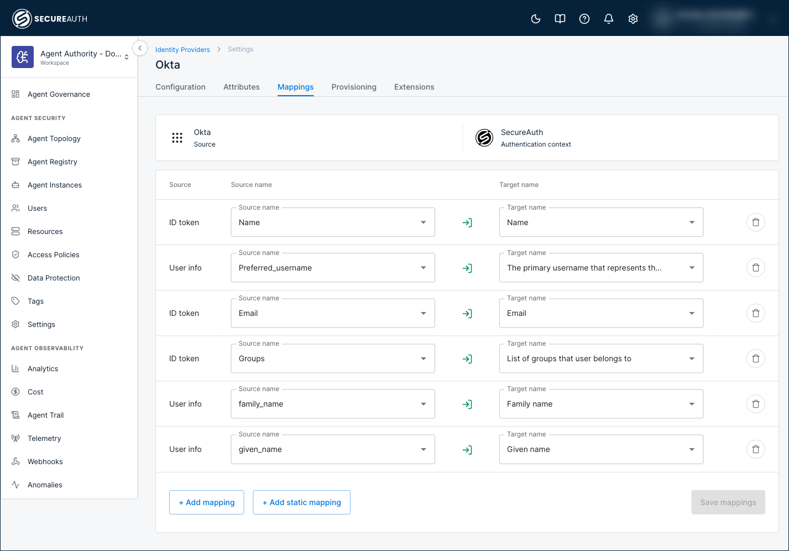
Task: Click the Add static mapping button
Action: tap(301, 502)
